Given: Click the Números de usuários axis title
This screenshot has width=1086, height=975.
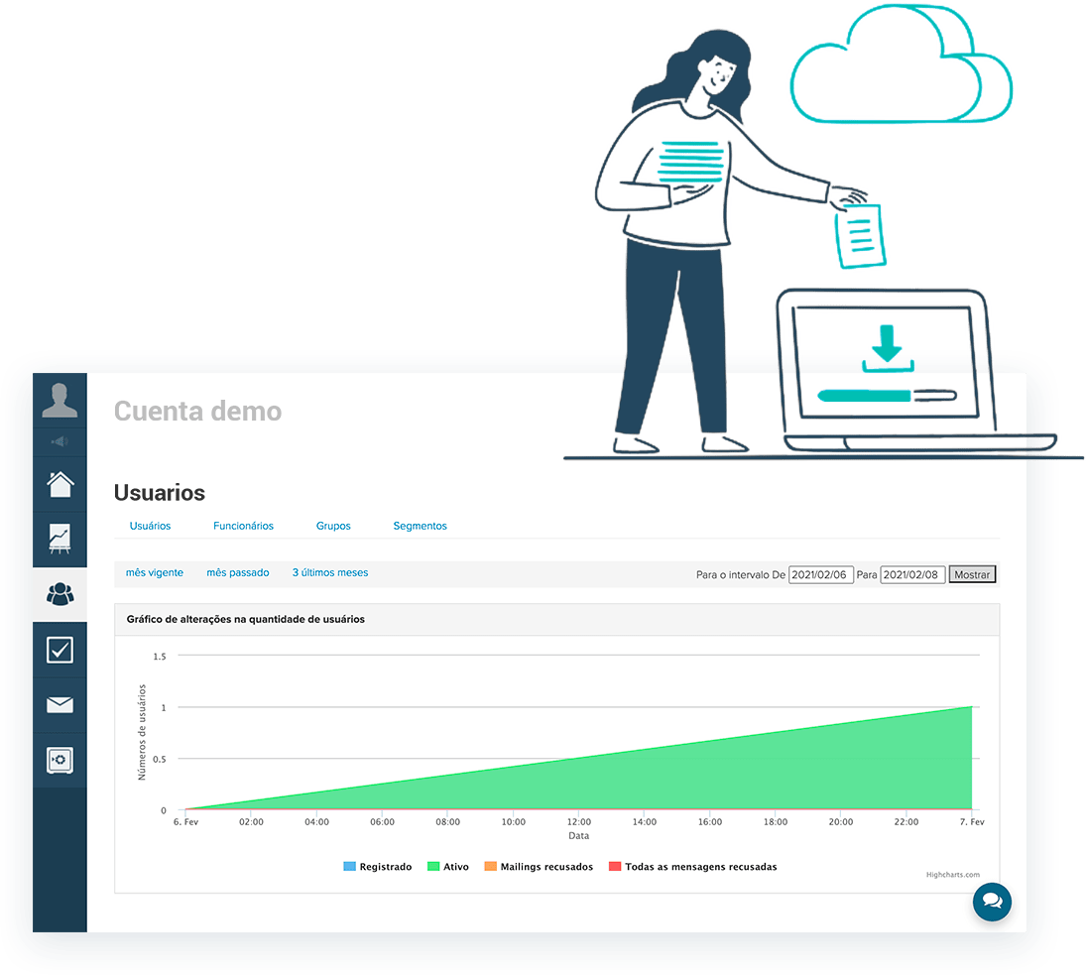Looking at the screenshot, I should pyautogui.click(x=142, y=732).
